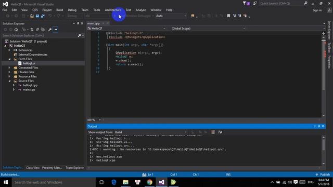Viewport: 333px width, 187px height.
Task: Toggle Word Wrap in Output toolbar
Action: point(220,132)
